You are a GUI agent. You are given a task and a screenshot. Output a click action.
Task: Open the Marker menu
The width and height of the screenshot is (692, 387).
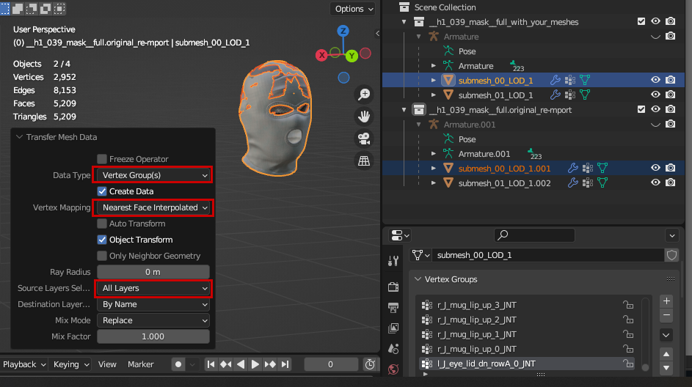[141, 364]
